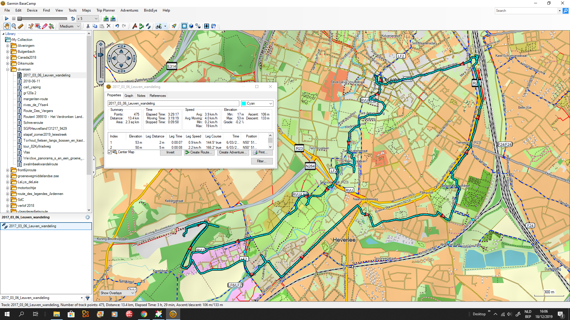Open the Medium map detail dropdown

pyautogui.click(x=70, y=26)
